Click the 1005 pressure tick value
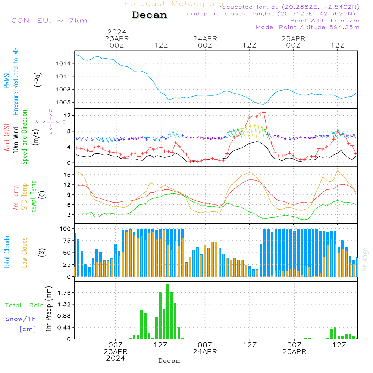Viewport: 373px width, 373px height. (63, 103)
